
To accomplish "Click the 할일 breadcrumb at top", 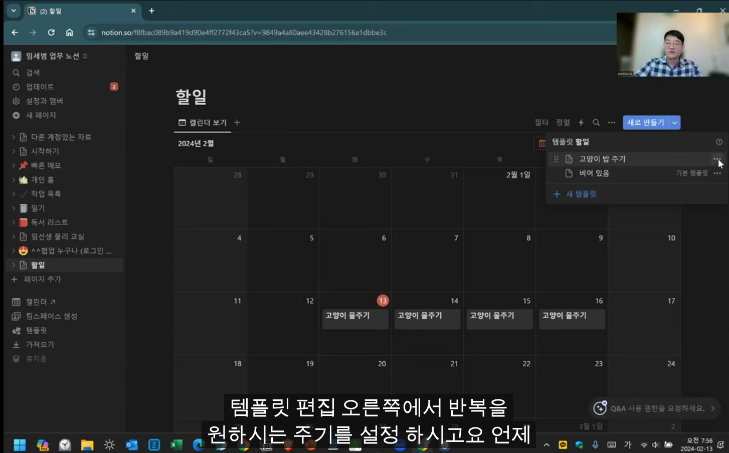I will coord(141,56).
